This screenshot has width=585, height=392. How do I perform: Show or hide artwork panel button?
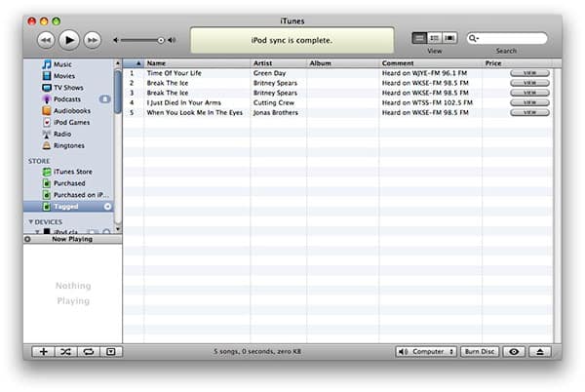pyautogui.click(x=111, y=352)
